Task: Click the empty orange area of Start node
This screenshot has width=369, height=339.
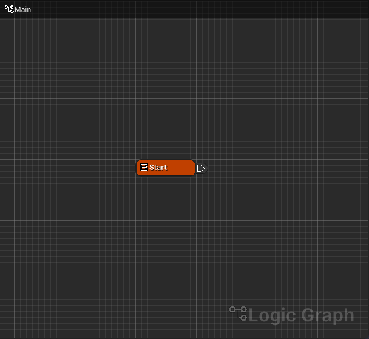Action: pos(181,168)
